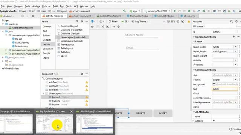Click the scroll from source target icon
The width and height of the screenshot is (241, 135).
[22, 16]
